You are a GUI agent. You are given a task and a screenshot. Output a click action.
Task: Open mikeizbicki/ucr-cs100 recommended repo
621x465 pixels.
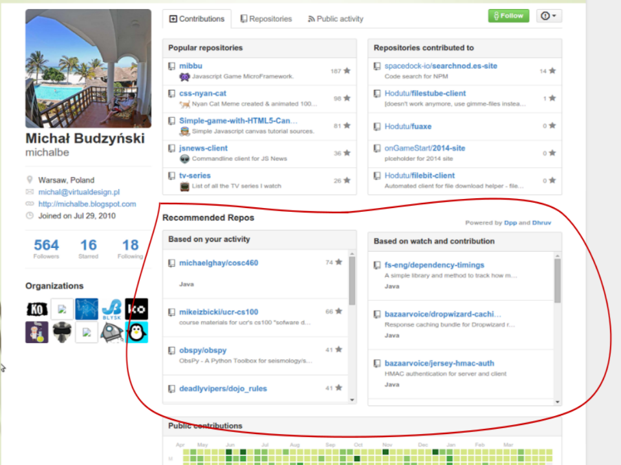(219, 312)
